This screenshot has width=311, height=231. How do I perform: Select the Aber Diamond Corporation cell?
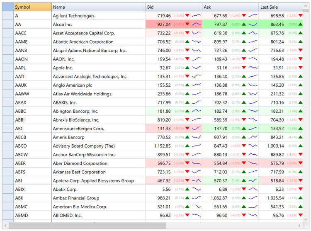point(98,163)
